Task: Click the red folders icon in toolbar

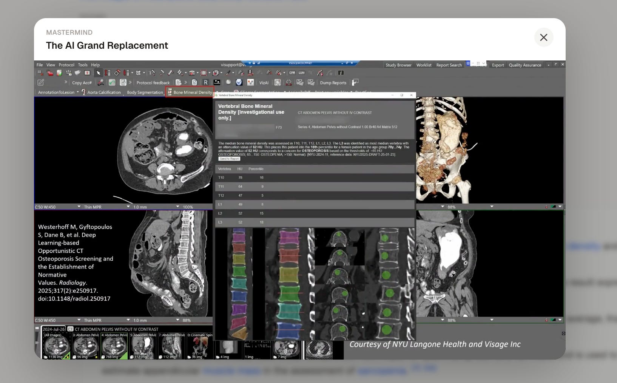Action: tap(50, 73)
